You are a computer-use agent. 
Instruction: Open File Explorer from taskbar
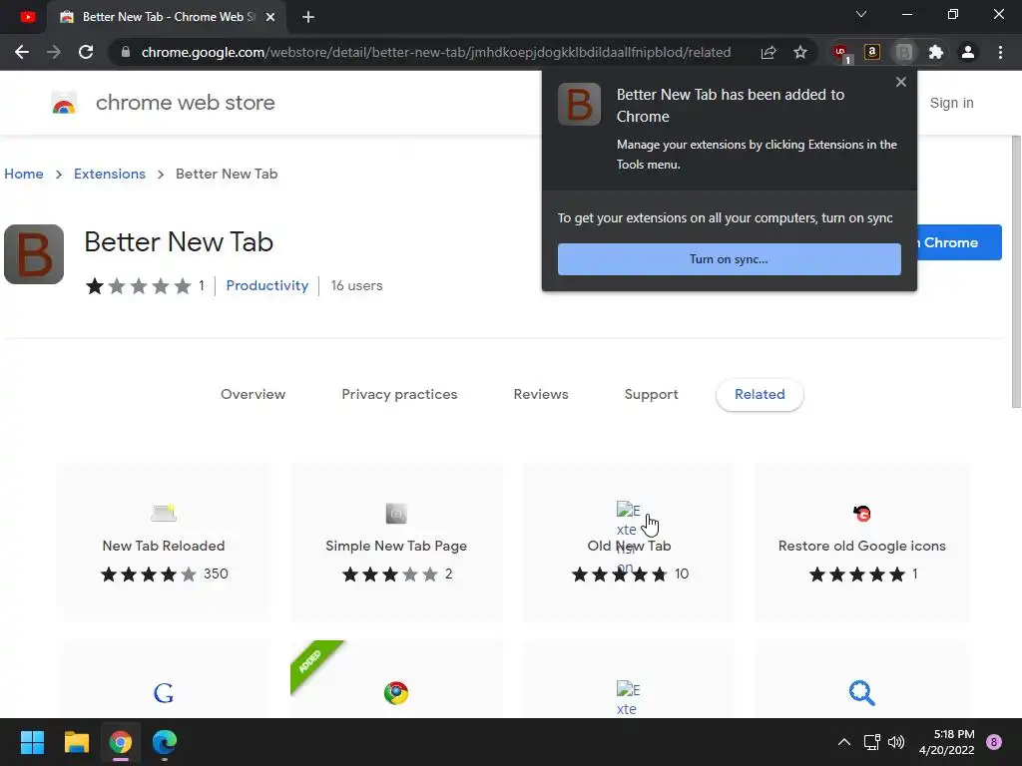(76, 742)
